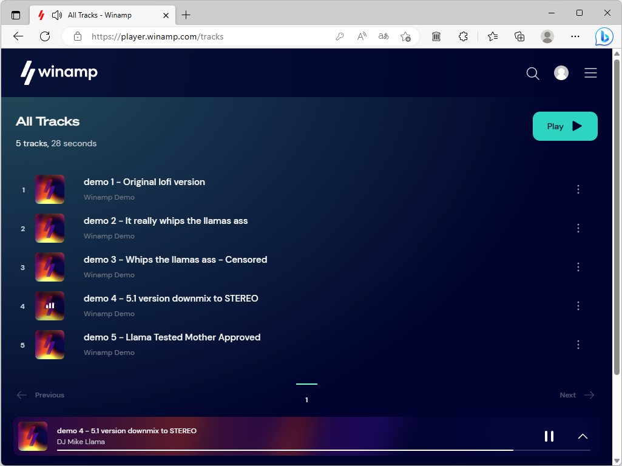The image size is (622, 466).
Task: Click the Microsoft Edge Bing icon
Action: tap(604, 36)
